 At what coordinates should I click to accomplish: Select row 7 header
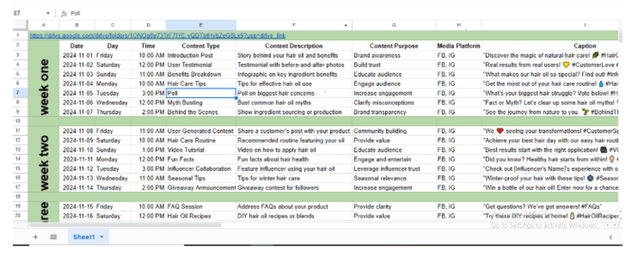(x=18, y=93)
